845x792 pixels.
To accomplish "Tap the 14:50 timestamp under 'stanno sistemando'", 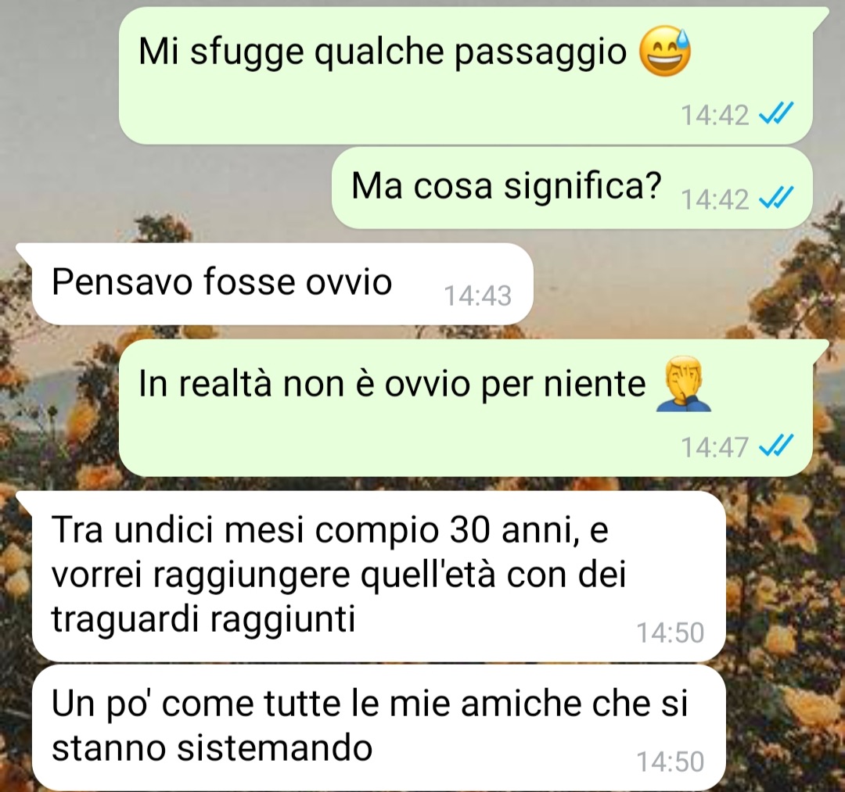I will [x=671, y=762].
